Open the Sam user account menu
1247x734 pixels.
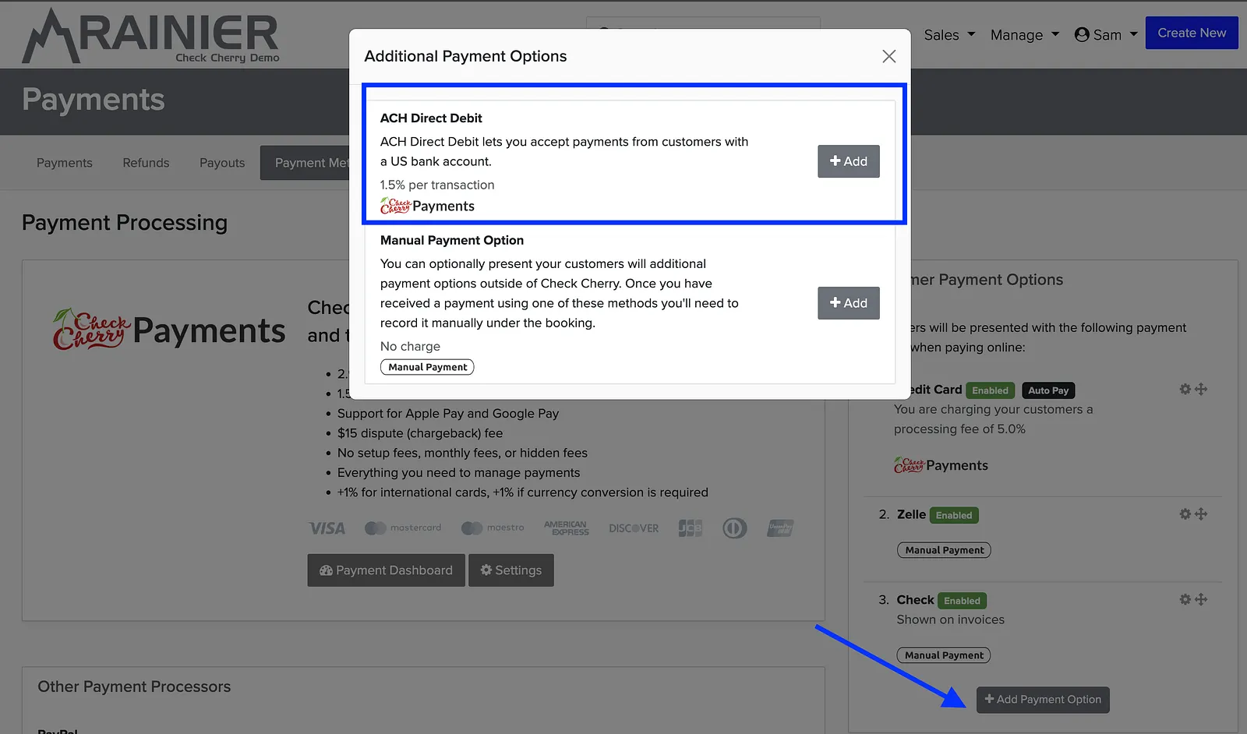coord(1106,34)
